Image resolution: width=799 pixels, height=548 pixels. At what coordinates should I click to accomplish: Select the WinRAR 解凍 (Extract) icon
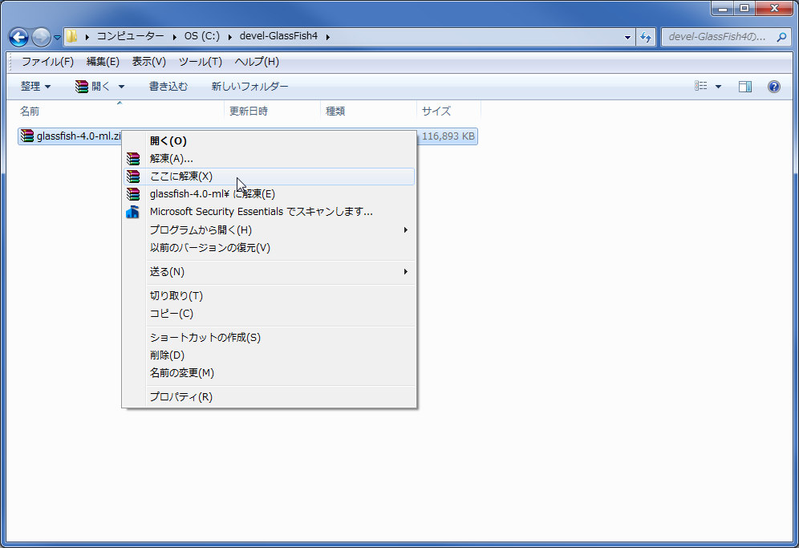tap(133, 158)
